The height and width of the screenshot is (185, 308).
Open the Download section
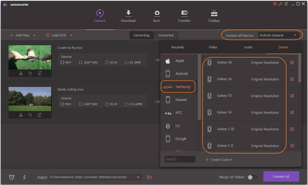(x=128, y=16)
